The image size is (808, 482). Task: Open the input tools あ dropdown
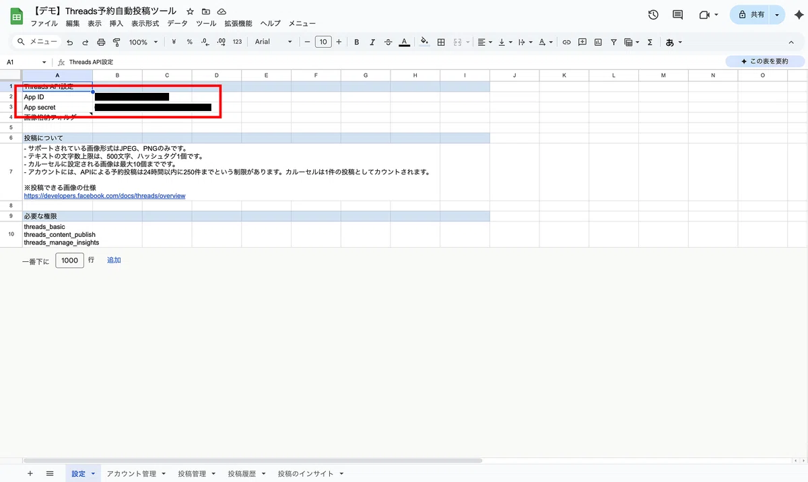pyautogui.click(x=673, y=42)
